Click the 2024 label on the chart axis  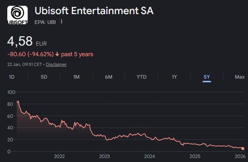pyautogui.click(x=150, y=156)
